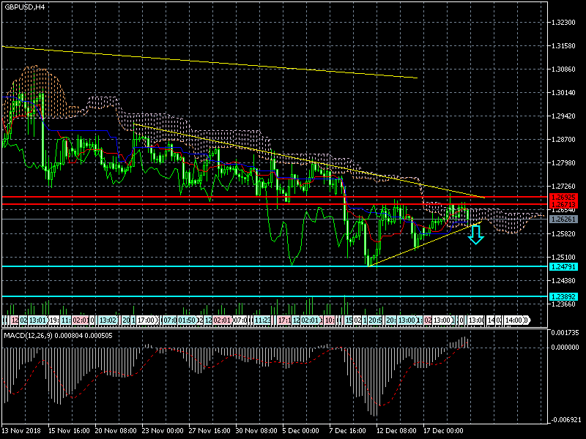Click 1.32300 on the price scale
Image resolution: width=586 pixels, height=439 pixels.
[564, 23]
